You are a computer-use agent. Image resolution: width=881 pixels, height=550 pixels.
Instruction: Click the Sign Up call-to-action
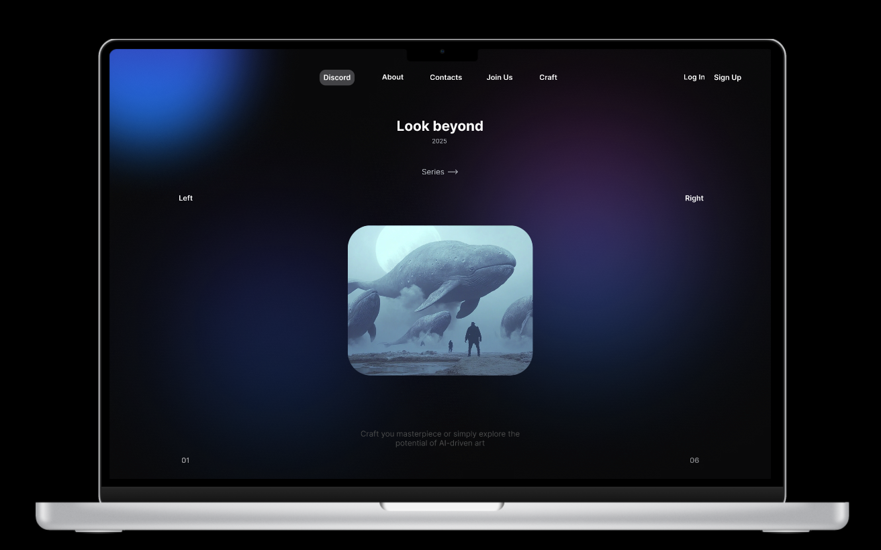(x=727, y=77)
